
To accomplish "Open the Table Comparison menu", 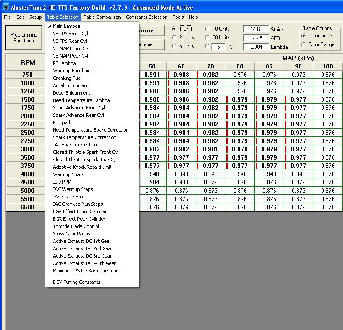I will click(x=102, y=17).
